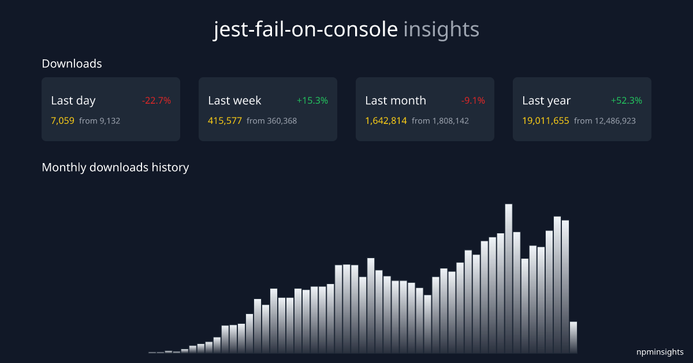693x363 pixels.
Task: Click the npminsights branding label
Action: (x=660, y=351)
